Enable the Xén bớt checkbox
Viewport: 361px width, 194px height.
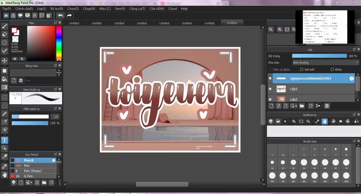pos(302,69)
